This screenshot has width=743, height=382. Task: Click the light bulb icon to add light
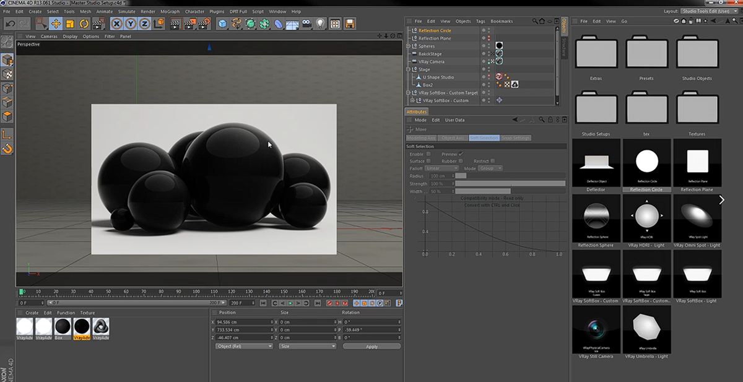click(320, 24)
